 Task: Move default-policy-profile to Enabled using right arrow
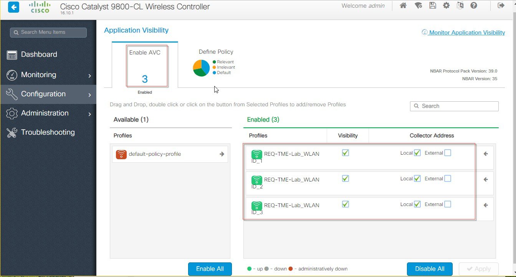(x=222, y=154)
